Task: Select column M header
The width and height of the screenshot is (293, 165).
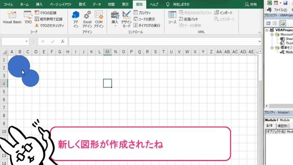Action: pyautogui.click(x=108, y=52)
